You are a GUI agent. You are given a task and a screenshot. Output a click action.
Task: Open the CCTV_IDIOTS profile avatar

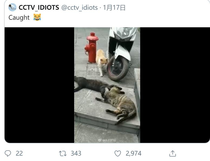coord(12,7)
